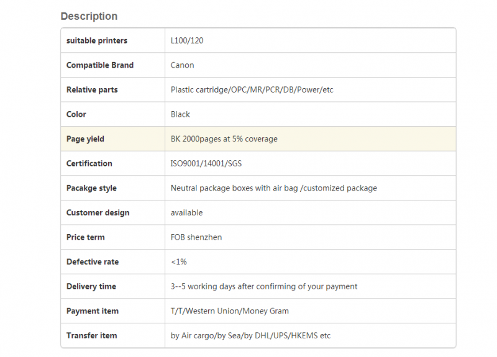
Task: Select the 'Defective rate' label
Action: point(93,261)
